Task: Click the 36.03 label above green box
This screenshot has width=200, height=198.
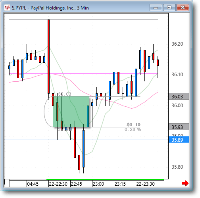Action: pos(65,94)
